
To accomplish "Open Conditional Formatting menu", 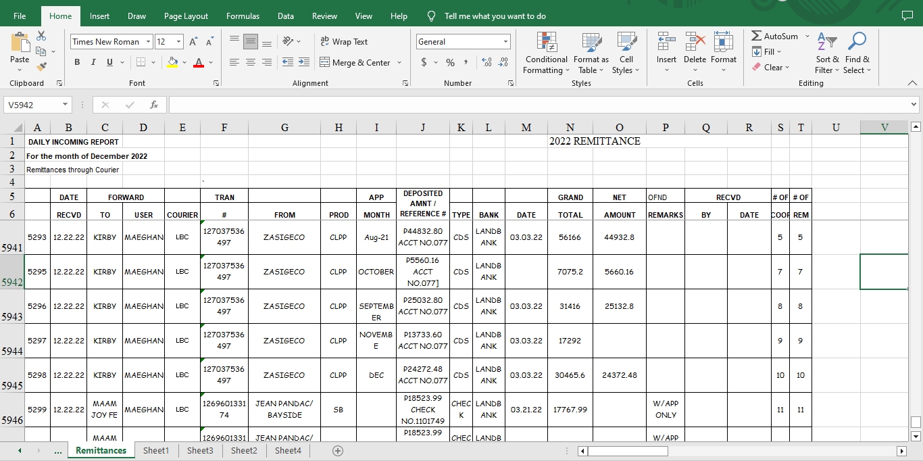I will pos(547,53).
